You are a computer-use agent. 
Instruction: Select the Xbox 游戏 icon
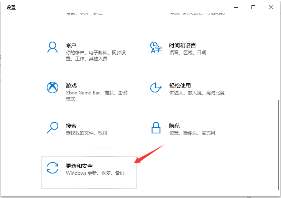[53, 88]
